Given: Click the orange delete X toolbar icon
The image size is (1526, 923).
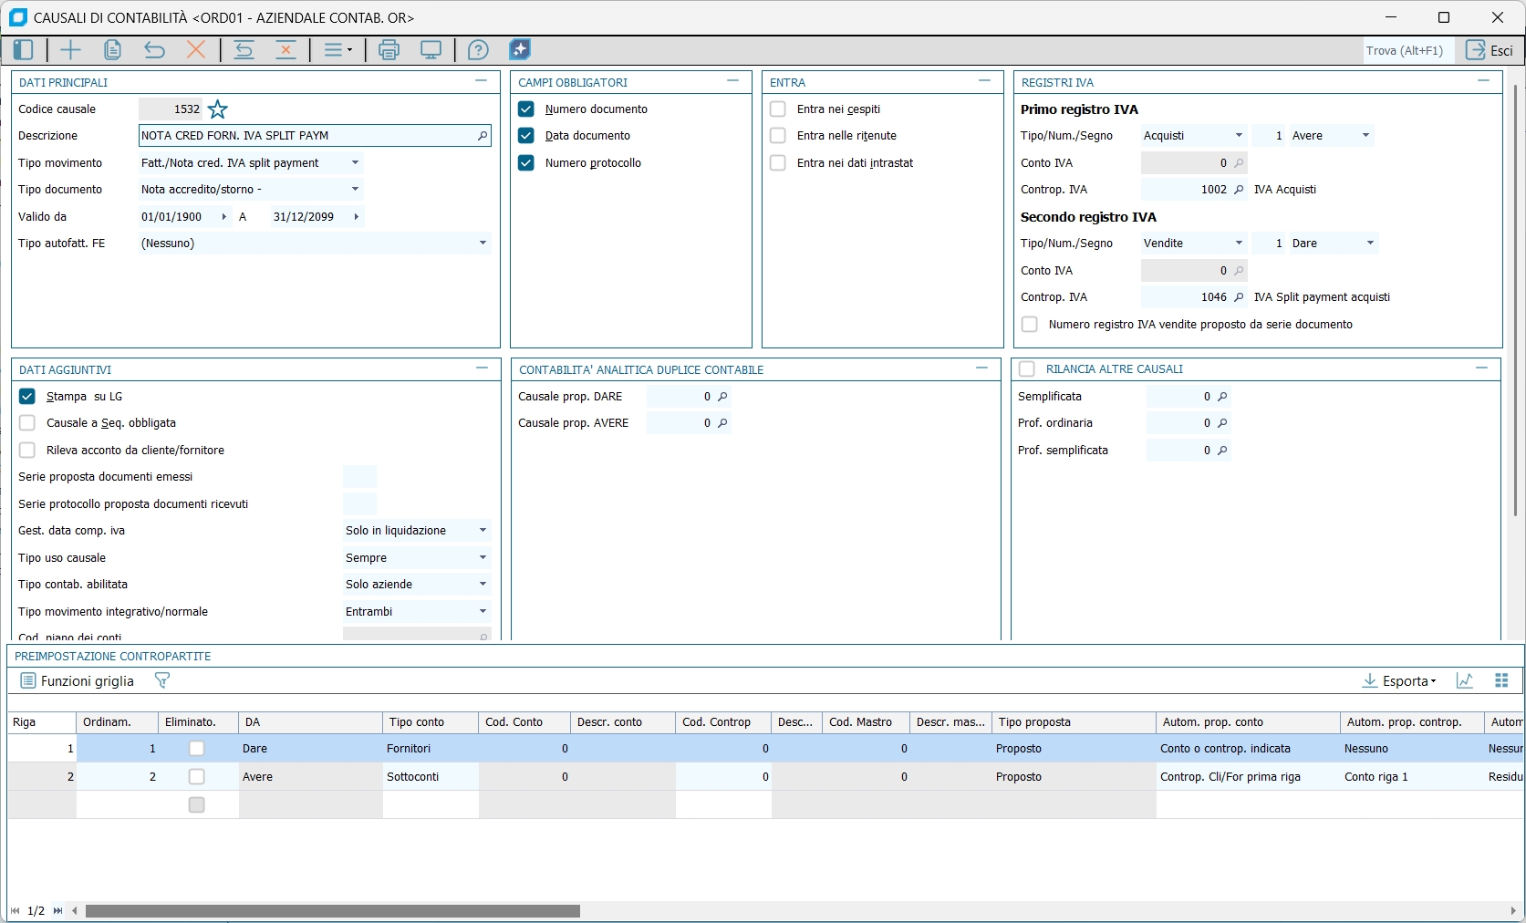Looking at the screenshot, I should click(x=195, y=50).
